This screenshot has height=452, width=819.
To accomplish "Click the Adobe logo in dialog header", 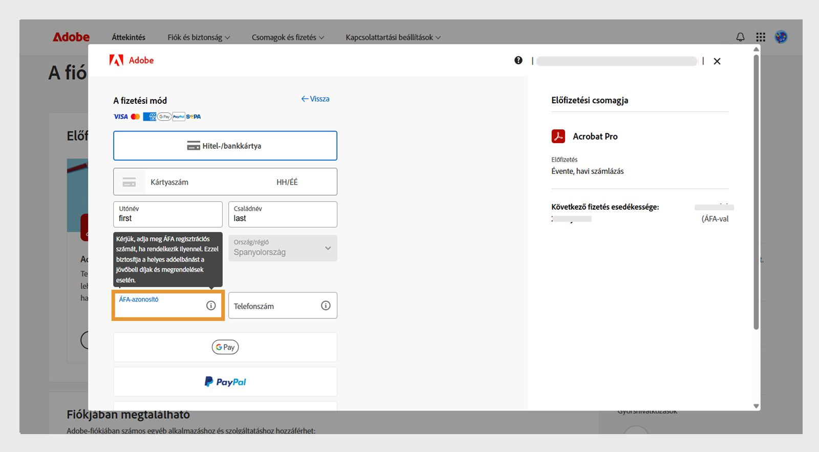I will [132, 60].
